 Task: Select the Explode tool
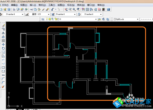pyautogui.click(x=3, y=87)
